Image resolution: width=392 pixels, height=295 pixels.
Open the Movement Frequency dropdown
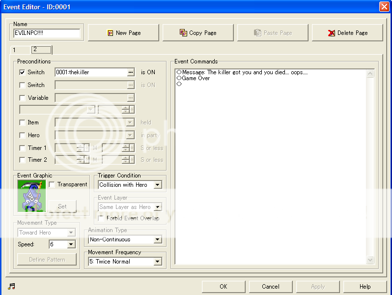point(157,262)
